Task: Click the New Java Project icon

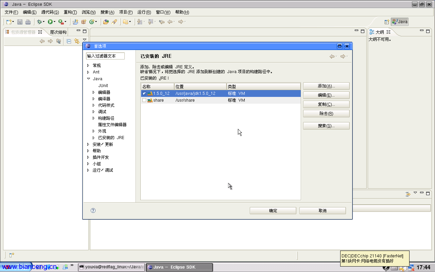Action: (x=75, y=22)
